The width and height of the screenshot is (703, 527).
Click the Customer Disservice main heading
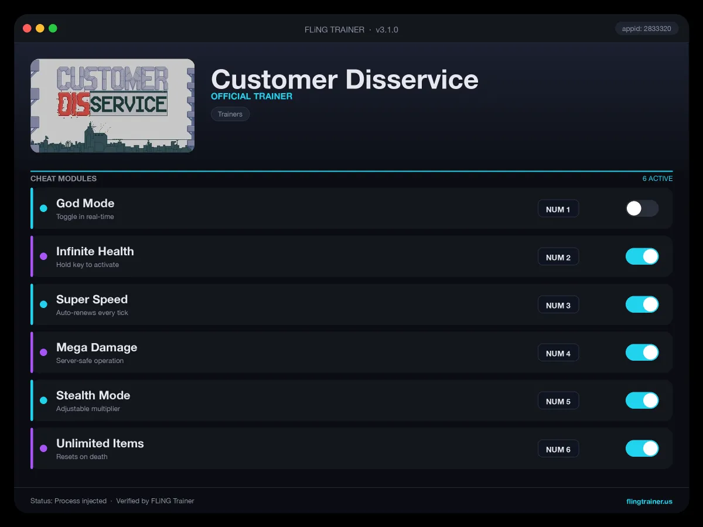[344, 79]
